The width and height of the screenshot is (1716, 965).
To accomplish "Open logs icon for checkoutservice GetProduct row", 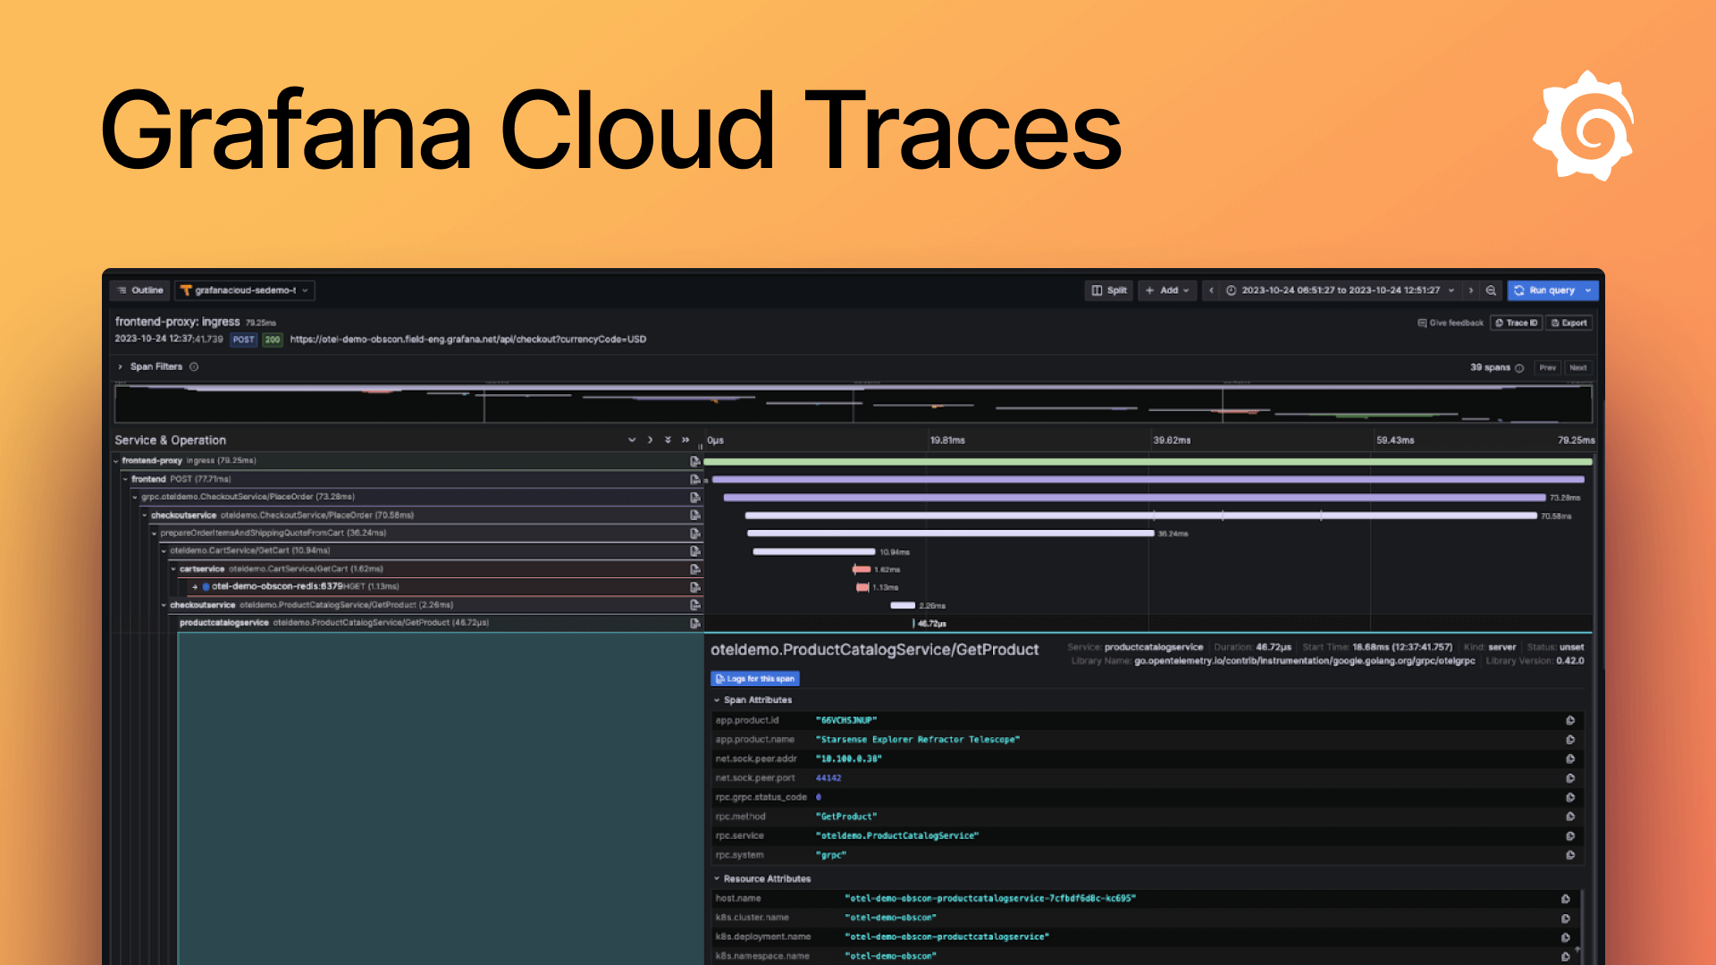I will [694, 605].
